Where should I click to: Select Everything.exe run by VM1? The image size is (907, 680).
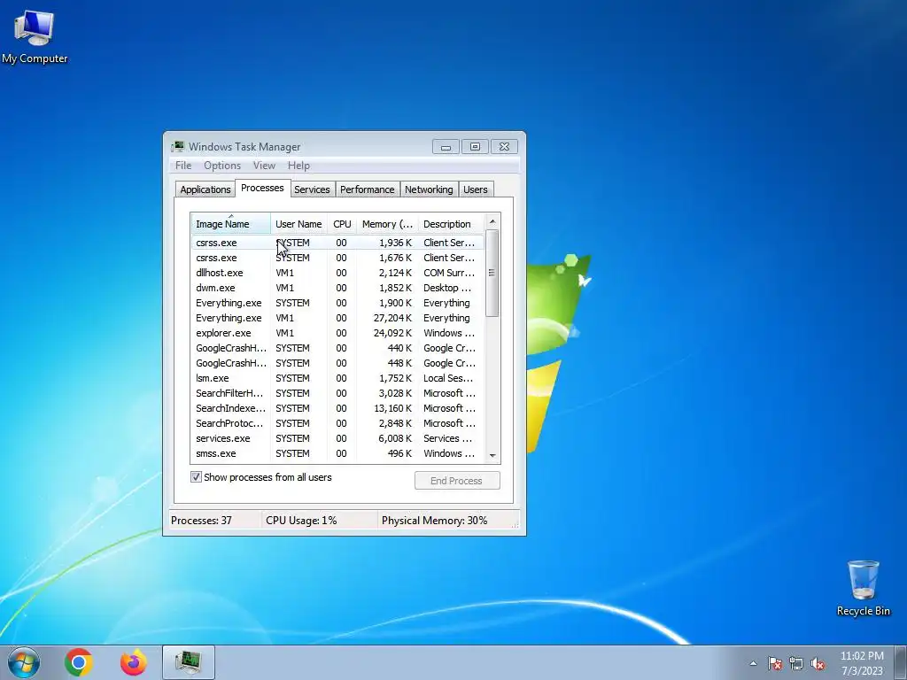click(337, 318)
